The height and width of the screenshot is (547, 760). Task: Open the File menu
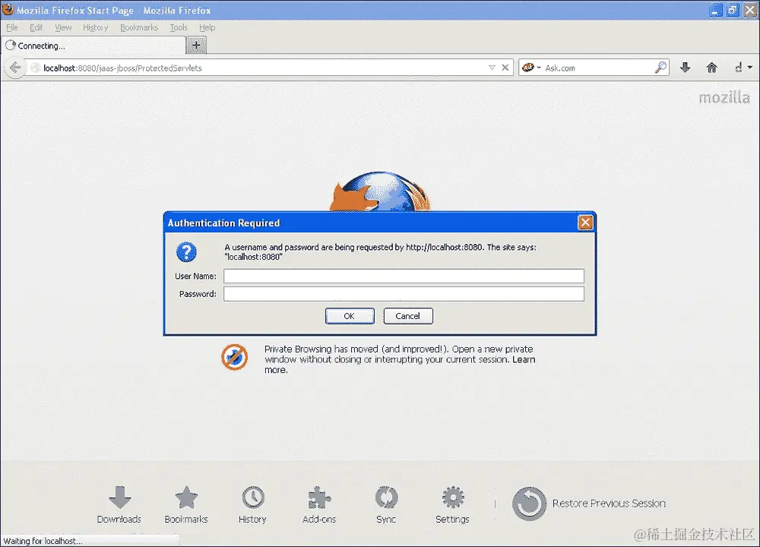pyautogui.click(x=11, y=27)
